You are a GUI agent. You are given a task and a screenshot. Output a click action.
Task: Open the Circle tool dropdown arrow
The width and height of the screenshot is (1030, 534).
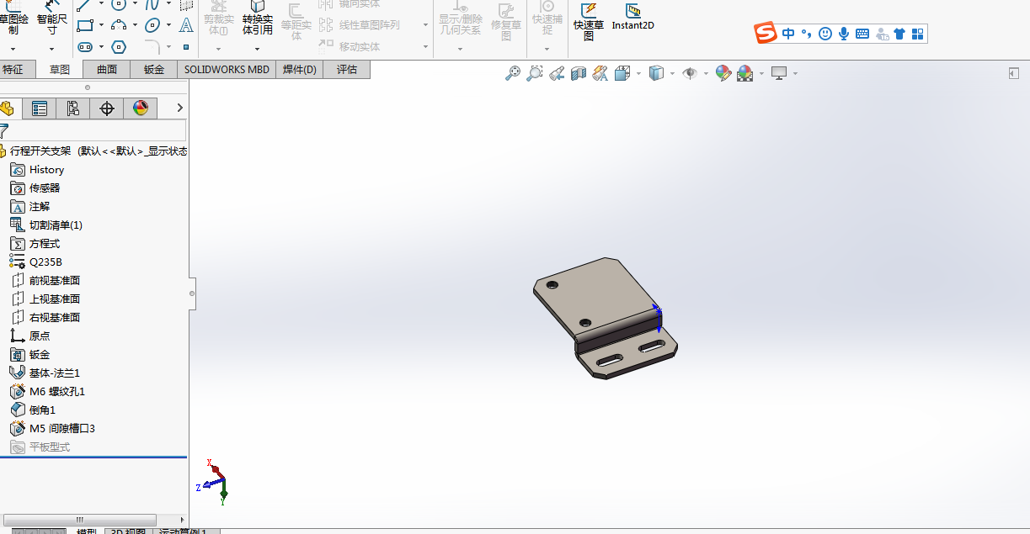pyautogui.click(x=135, y=4)
